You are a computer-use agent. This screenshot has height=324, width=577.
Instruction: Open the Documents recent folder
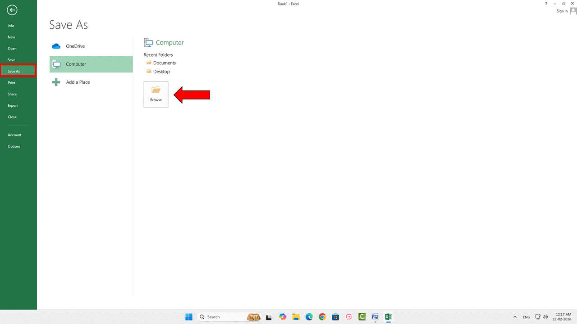point(164,63)
